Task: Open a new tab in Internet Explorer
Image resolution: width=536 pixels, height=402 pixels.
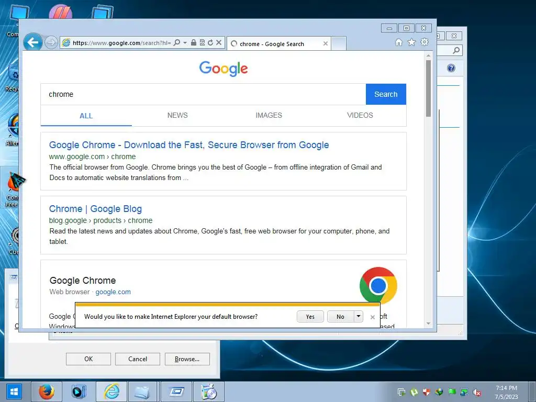Action: pos(339,44)
